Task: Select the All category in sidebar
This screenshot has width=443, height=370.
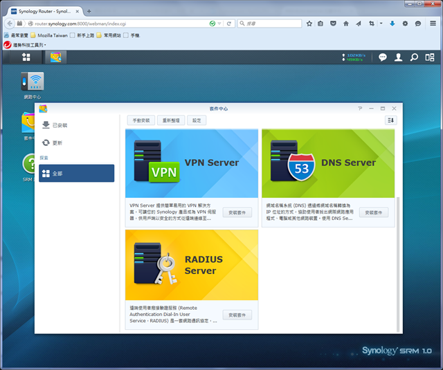Action: pyautogui.click(x=76, y=174)
